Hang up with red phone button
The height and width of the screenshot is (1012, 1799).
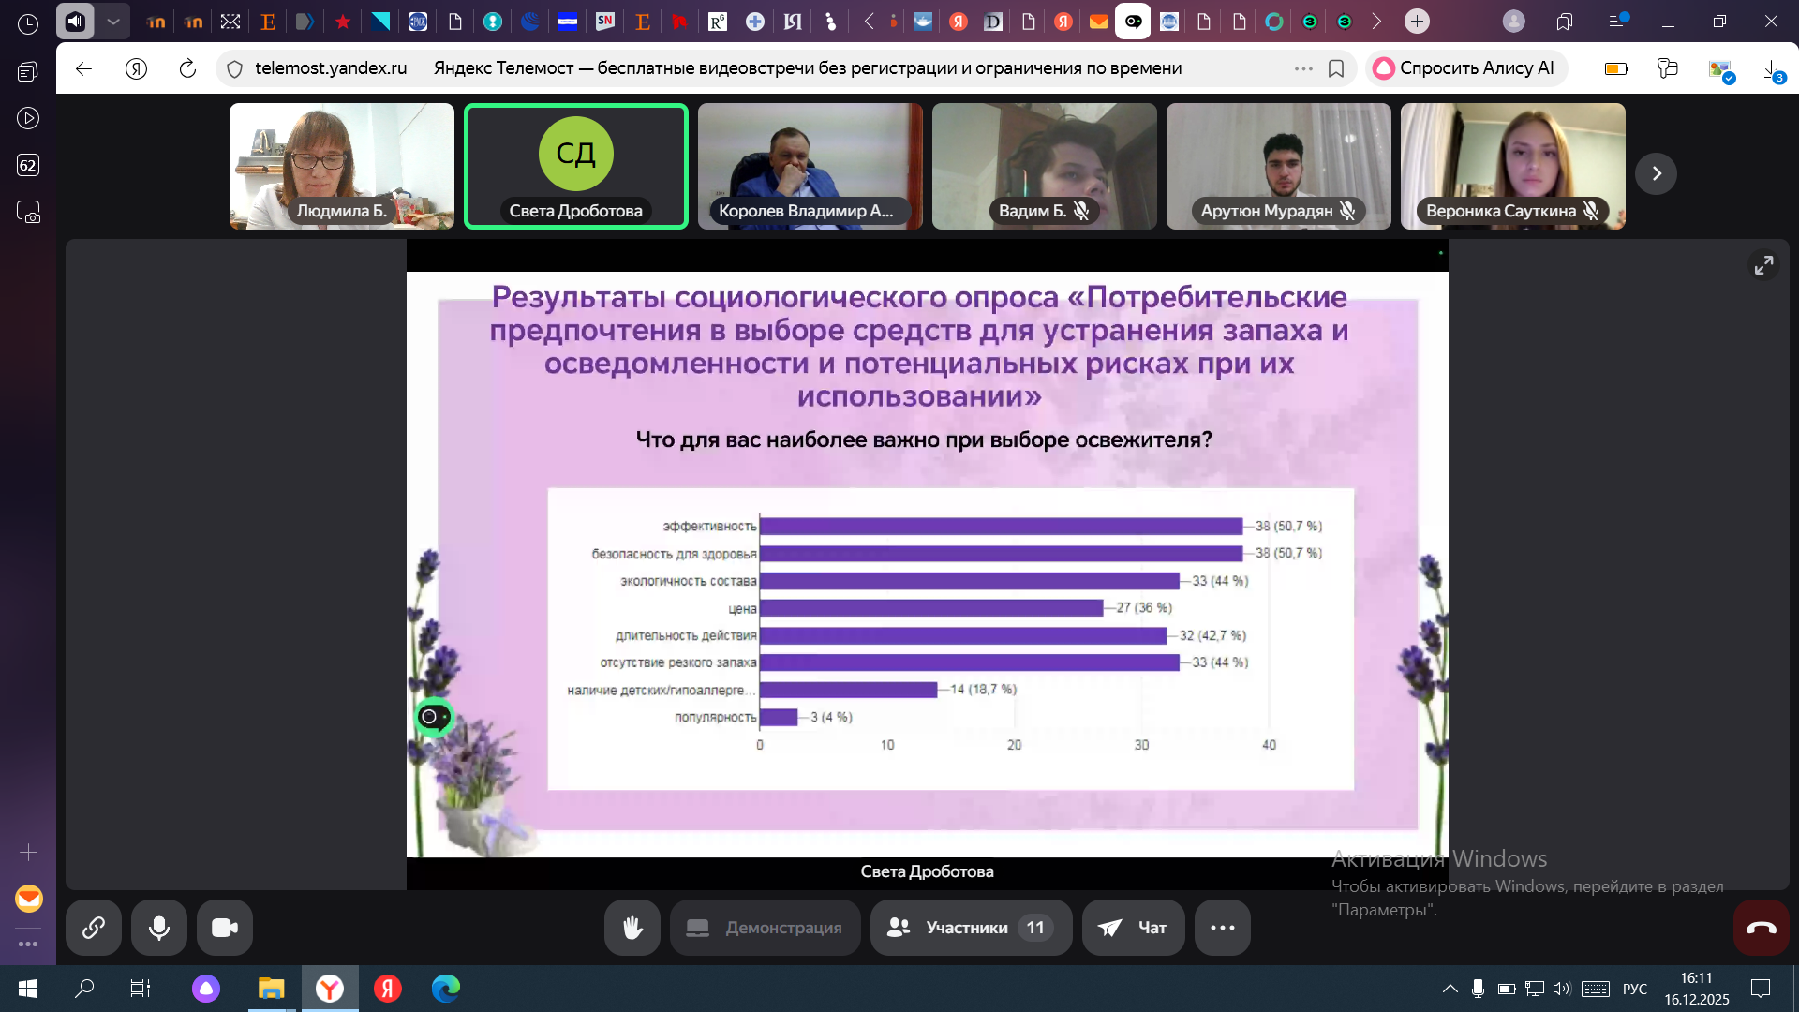[1761, 928]
